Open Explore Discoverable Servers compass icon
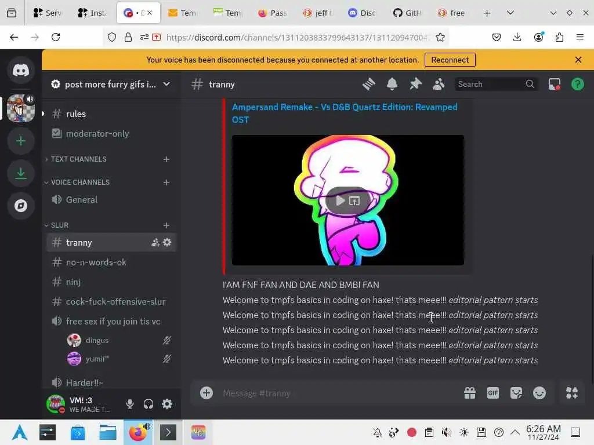 (21, 206)
